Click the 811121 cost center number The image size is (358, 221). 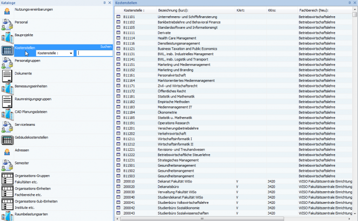129,49
